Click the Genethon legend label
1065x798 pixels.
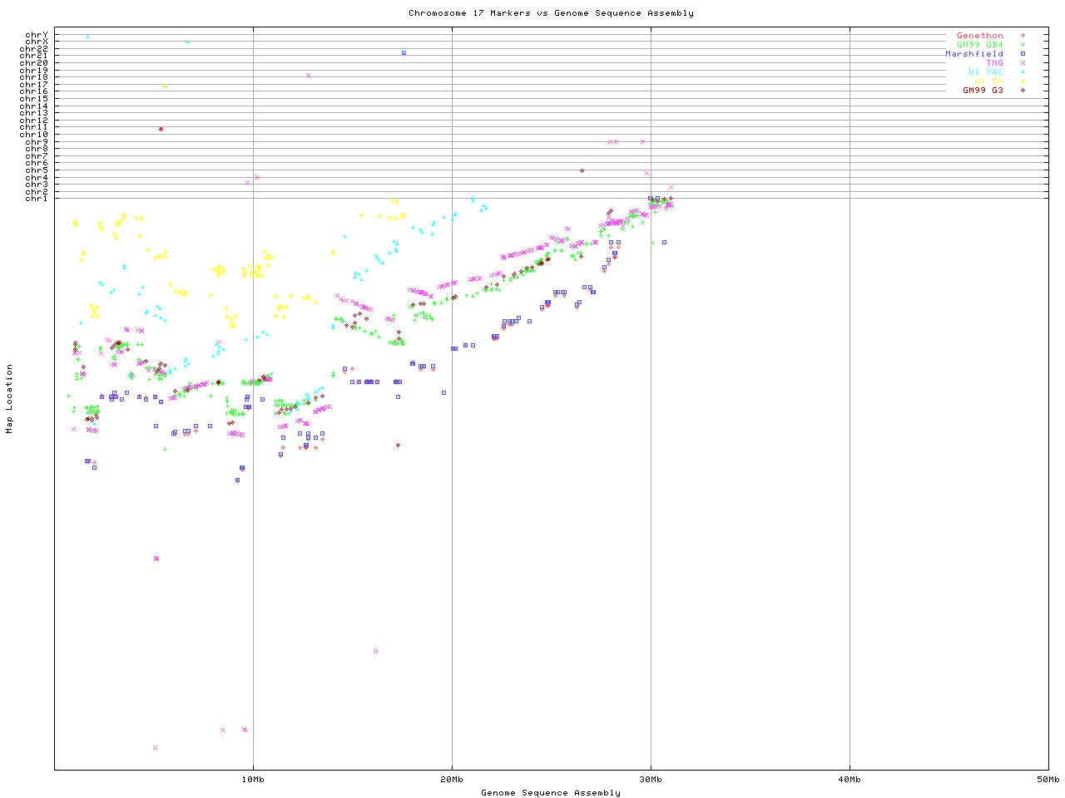979,36
